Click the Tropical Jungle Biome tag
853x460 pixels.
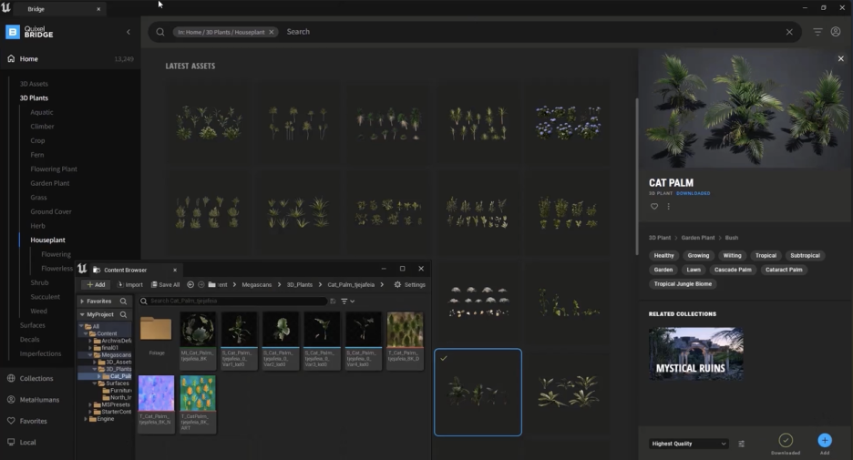point(683,284)
